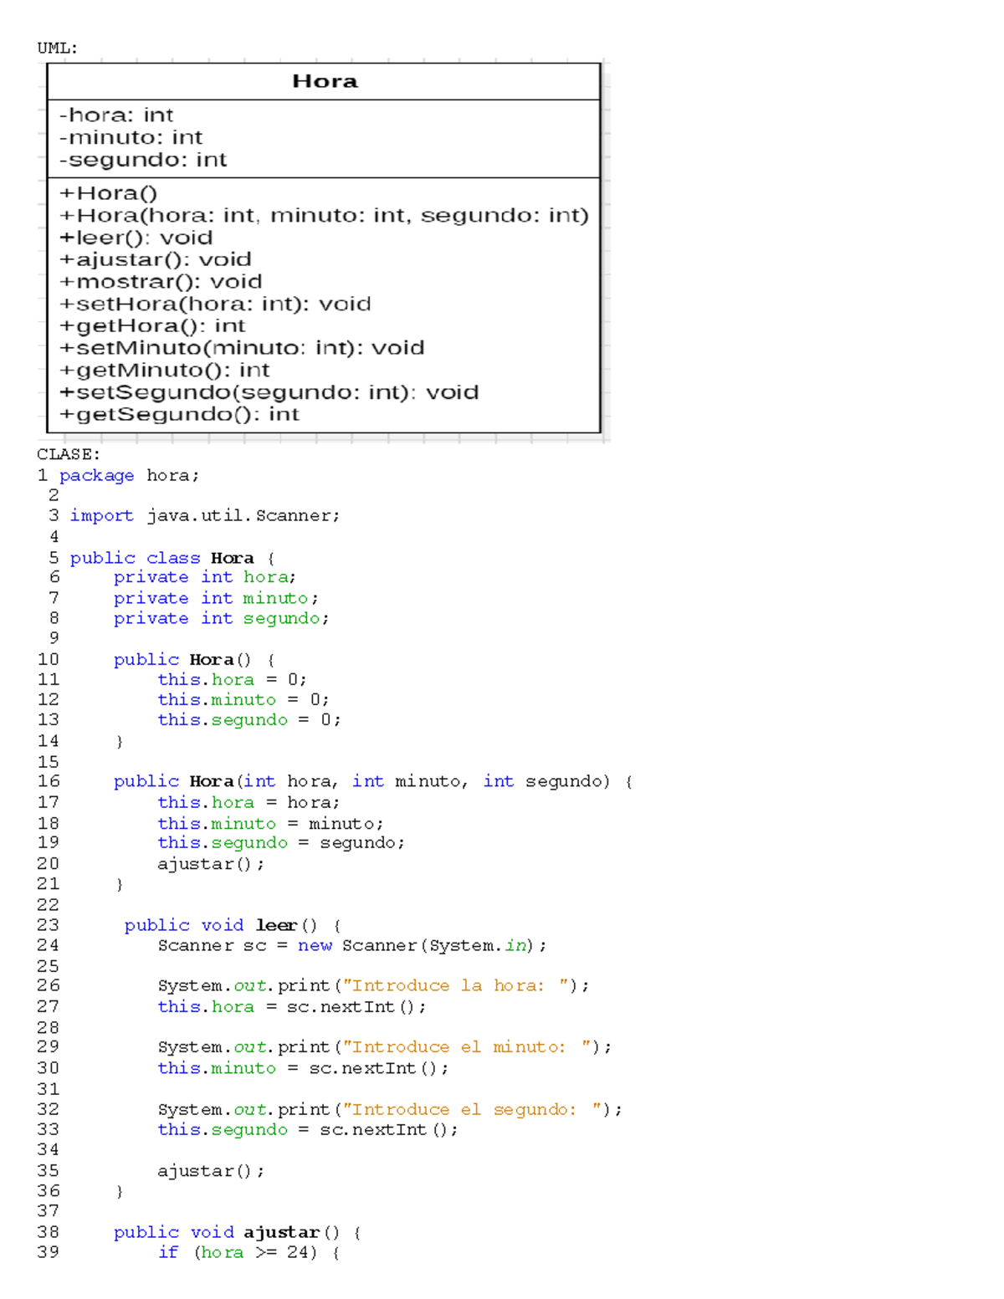Select the +setHora(hora: int): void entry

[x=214, y=304]
